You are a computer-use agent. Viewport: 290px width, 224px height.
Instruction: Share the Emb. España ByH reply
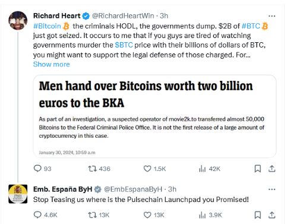pyautogui.click(x=272, y=215)
